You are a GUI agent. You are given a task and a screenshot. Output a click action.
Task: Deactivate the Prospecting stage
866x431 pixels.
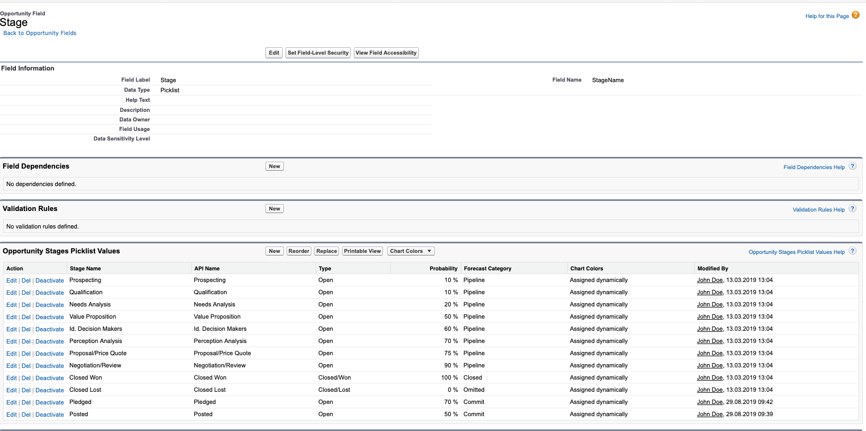coord(50,280)
